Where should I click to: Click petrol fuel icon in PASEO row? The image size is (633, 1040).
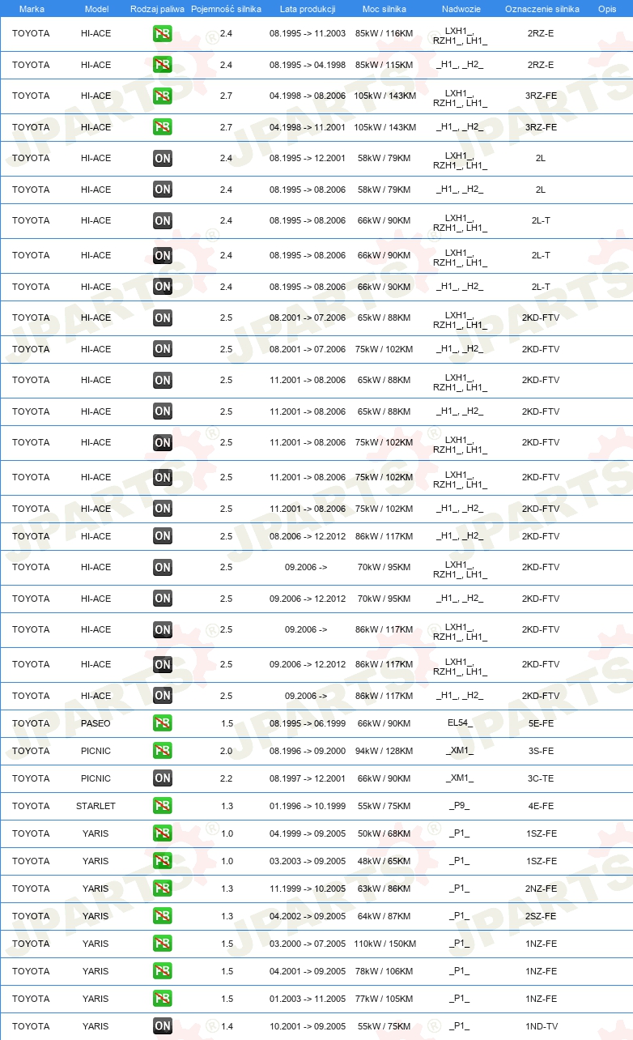(x=163, y=723)
